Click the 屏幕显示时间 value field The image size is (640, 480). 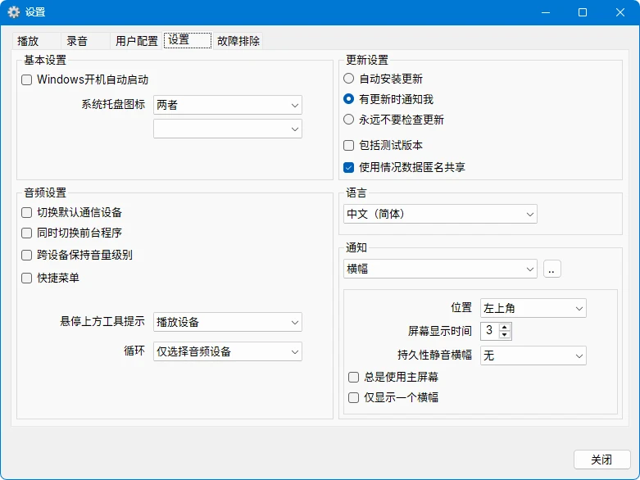(489, 331)
